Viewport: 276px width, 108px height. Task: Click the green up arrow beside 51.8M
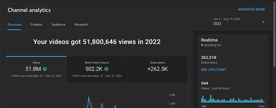coord(45,69)
